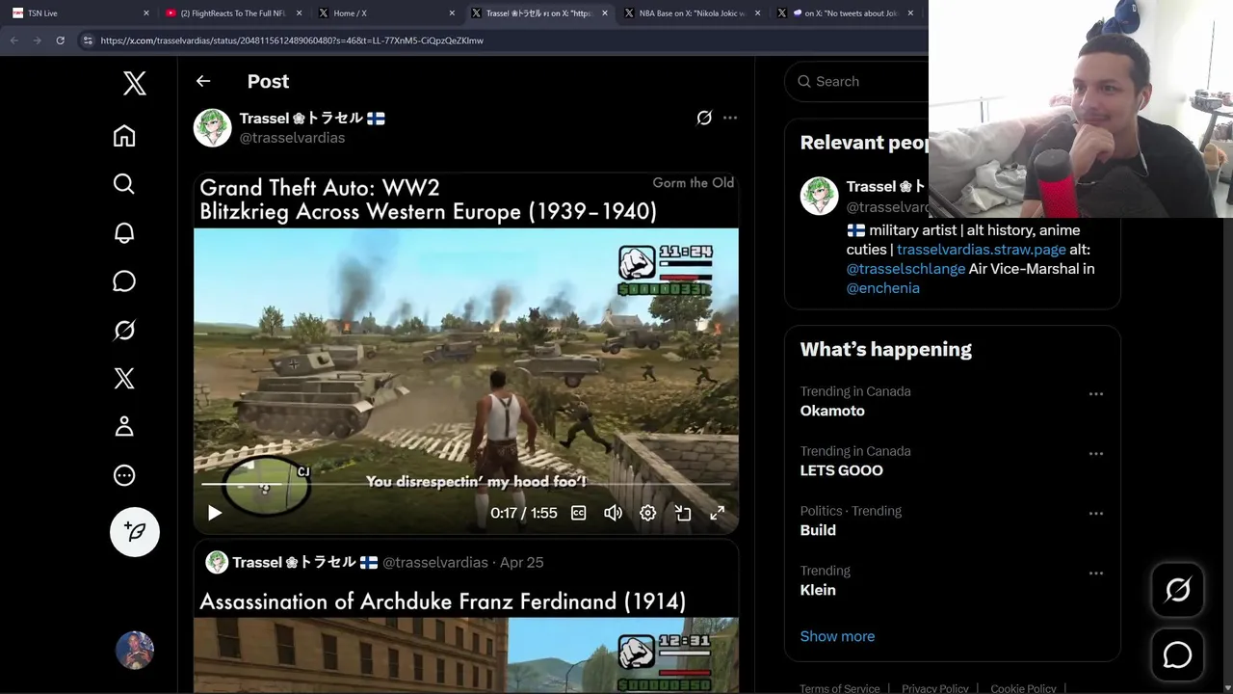Focus the browser URL address bar
Screen dimensions: 1233x694
click(x=501, y=40)
